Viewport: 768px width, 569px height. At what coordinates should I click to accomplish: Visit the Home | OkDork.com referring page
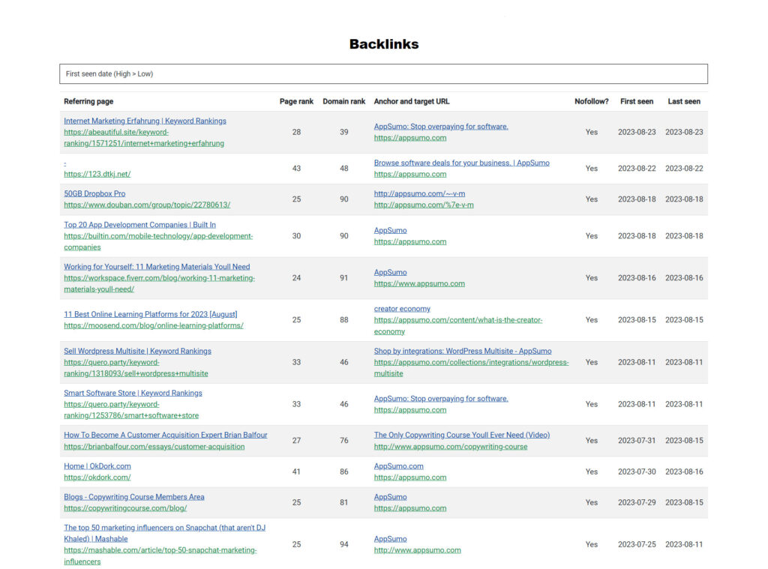pyautogui.click(x=97, y=466)
